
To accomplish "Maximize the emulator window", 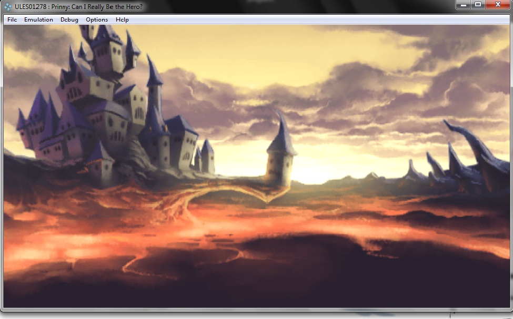I will click(478, 5).
